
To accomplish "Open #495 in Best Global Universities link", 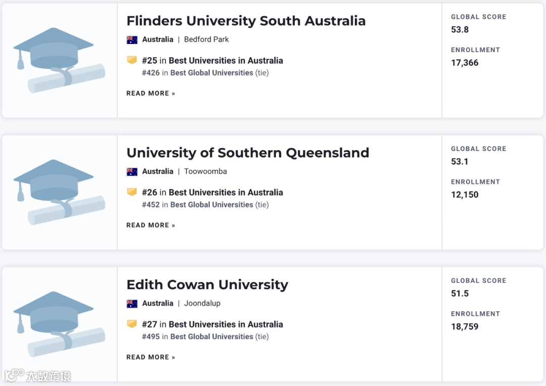I will click(205, 336).
